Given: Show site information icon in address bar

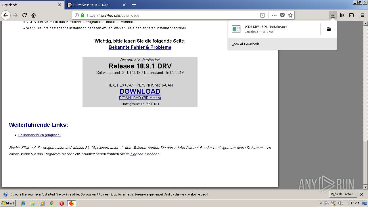Looking at the screenshot, I should [x=77, y=15].
